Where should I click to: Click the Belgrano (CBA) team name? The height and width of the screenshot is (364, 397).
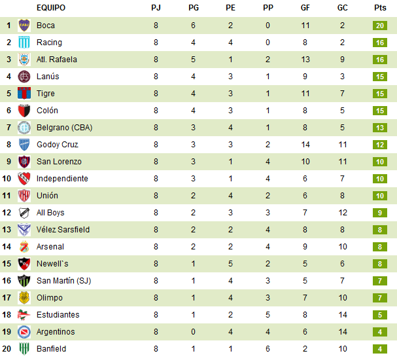pos(65,128)
